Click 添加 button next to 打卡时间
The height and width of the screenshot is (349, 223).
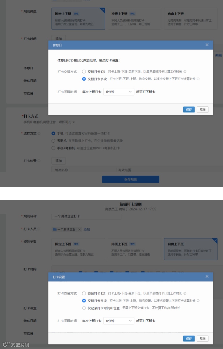click(59, 39)
